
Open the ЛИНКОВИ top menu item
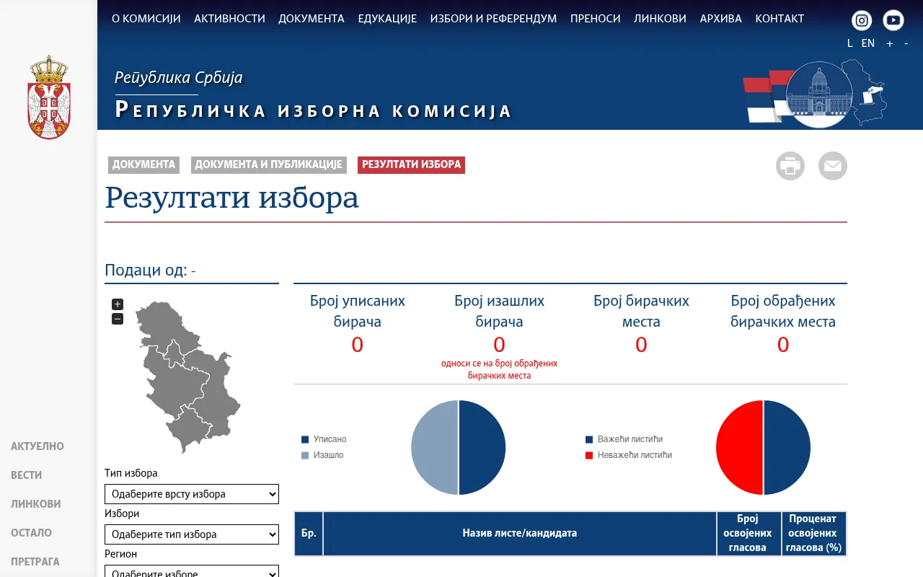(x=660, y=19)
